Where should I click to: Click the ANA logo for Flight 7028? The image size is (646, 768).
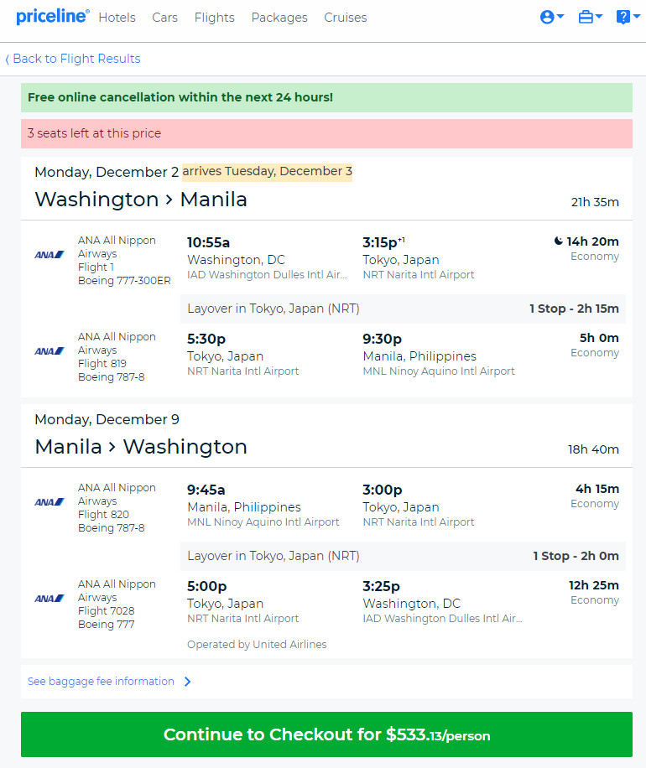click(49, 599)
